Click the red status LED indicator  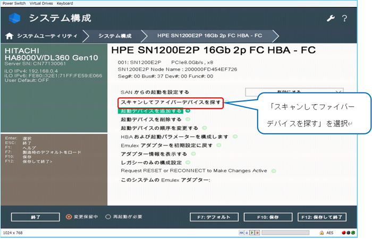click(x=343, y=233)
